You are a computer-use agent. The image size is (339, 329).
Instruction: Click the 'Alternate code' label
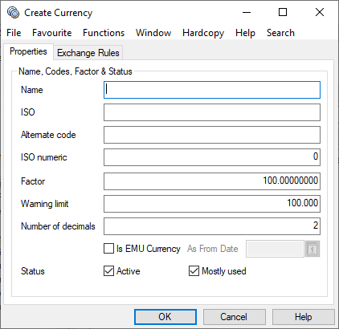pyautogui.click(x=48, y=135)
